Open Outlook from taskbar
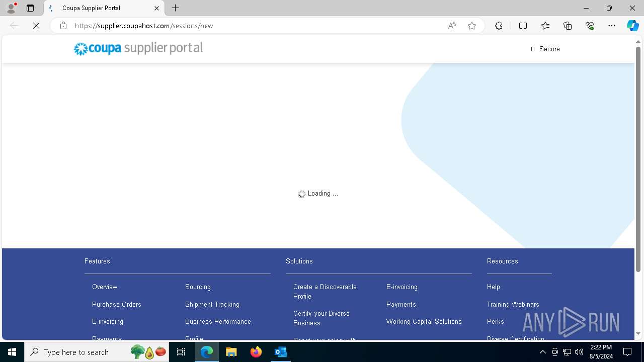 tap(281, 352)
